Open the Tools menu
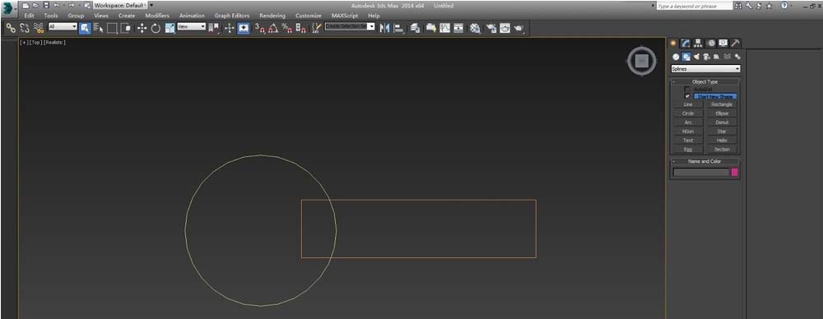This screenshot has height=319, width=823. 51,16
